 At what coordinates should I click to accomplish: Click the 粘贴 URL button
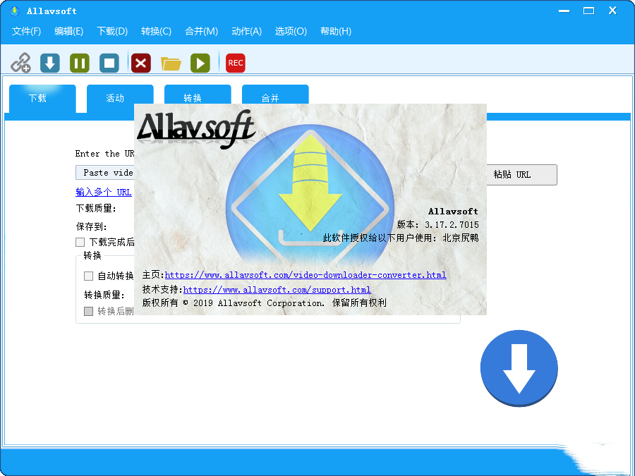(x=521, y=175)
